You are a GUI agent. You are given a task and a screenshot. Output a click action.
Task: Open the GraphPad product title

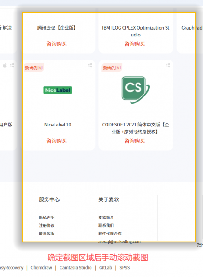tap(192, 28)
